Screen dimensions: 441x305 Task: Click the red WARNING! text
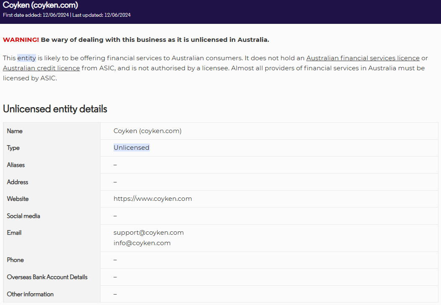click(x=21, y=40)
